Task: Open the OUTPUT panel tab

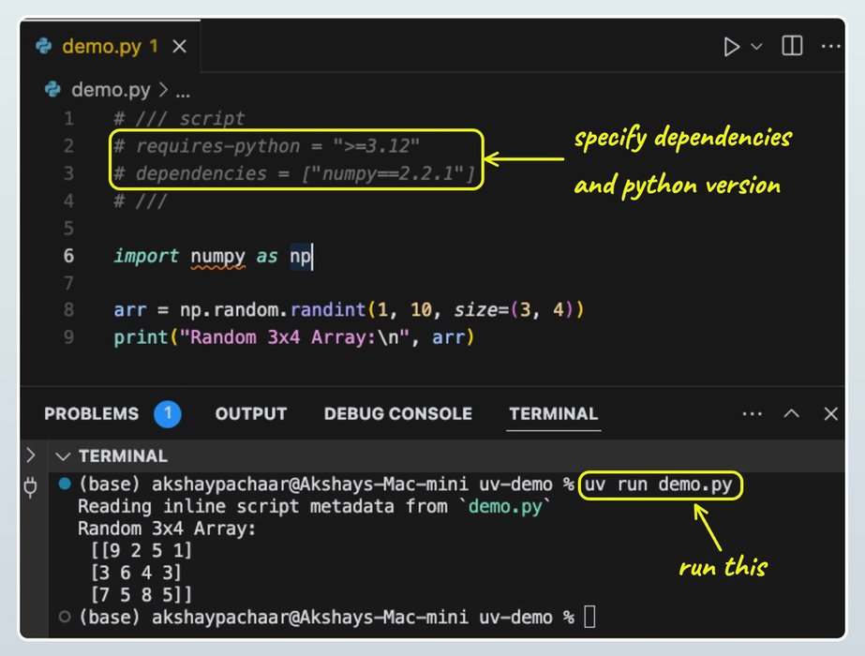Action: click(x=251, y=413)
